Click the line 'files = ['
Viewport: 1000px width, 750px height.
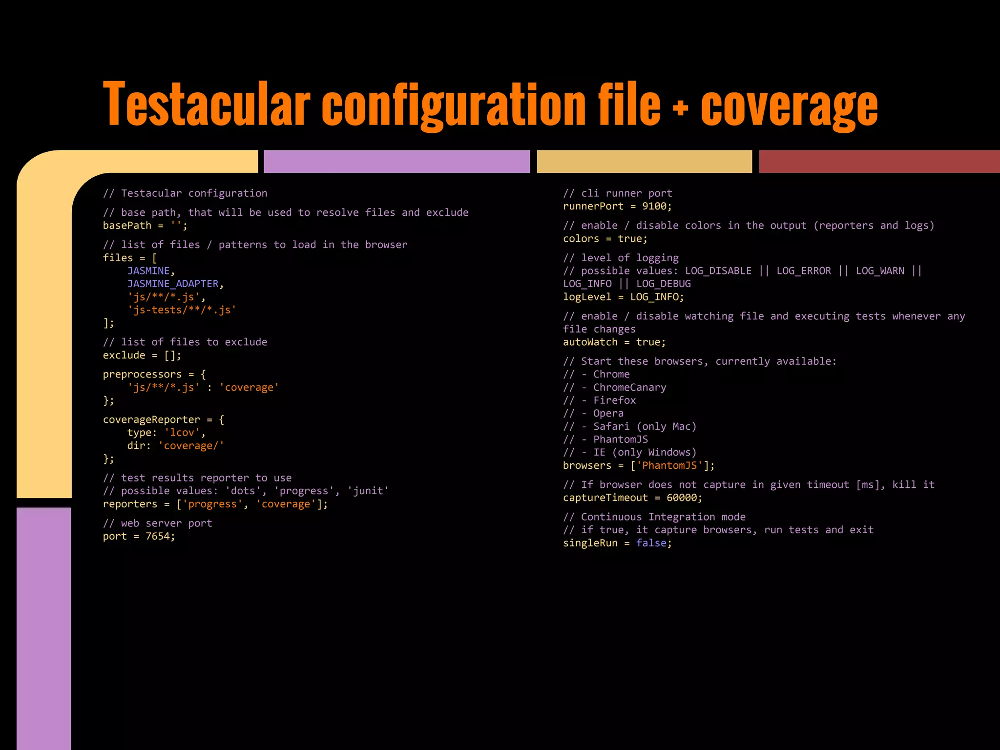[130, 258]
